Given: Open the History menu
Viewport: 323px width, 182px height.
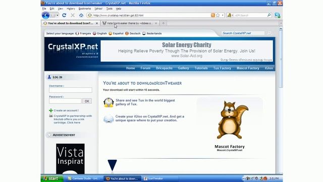Looking at the screenshot, I should [71, 9].
